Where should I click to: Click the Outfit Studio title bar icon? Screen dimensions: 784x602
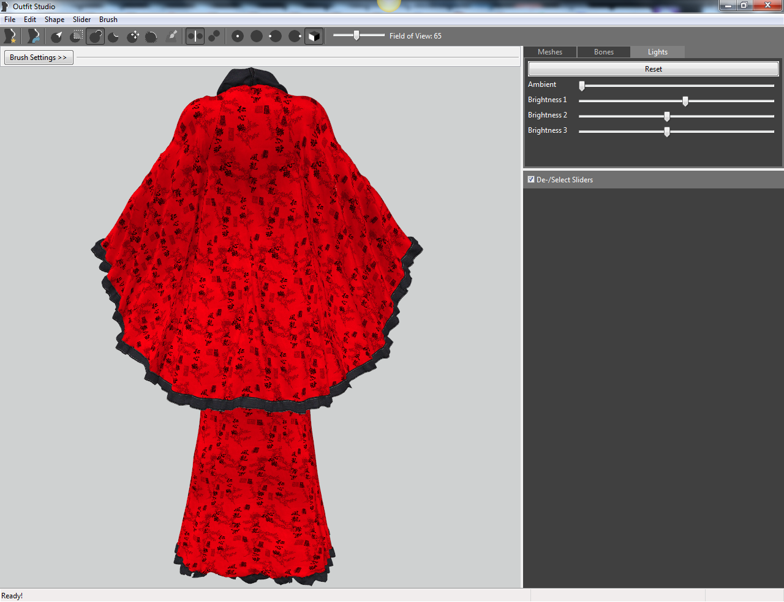(x=6, y=7)
